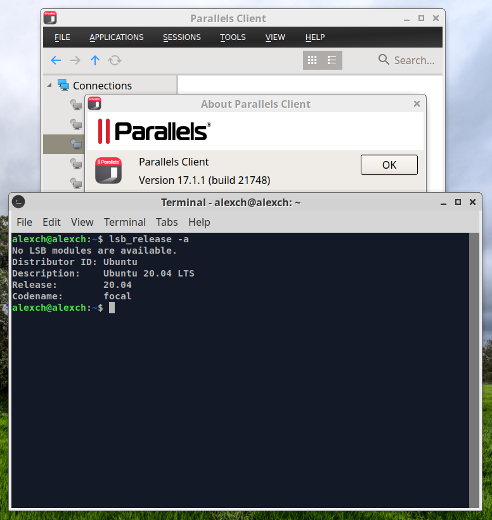Open the TOOLS menu
492x520 pixels.
[x=233, y=37]
